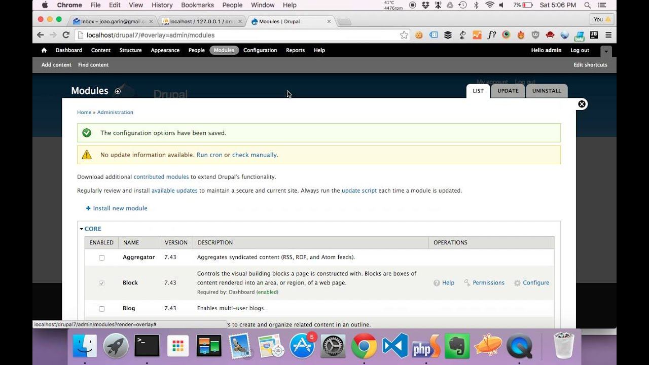Open Block module Help link
The height and width of the screenshot is (365, 649).
click(x=448, y=283)
